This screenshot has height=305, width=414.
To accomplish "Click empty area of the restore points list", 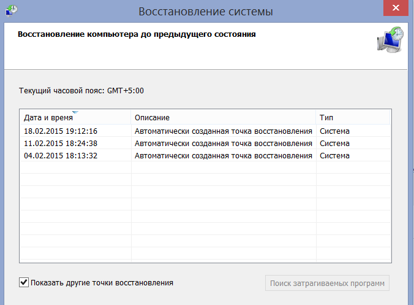I will 205,212.
